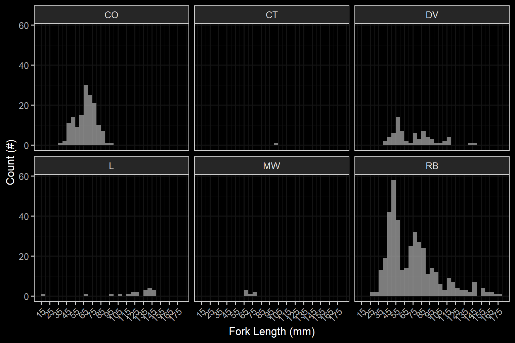The image size is (515, 343).
Task: Click the tallest bar in the MW histogram
Action: (x=246, y=293)
